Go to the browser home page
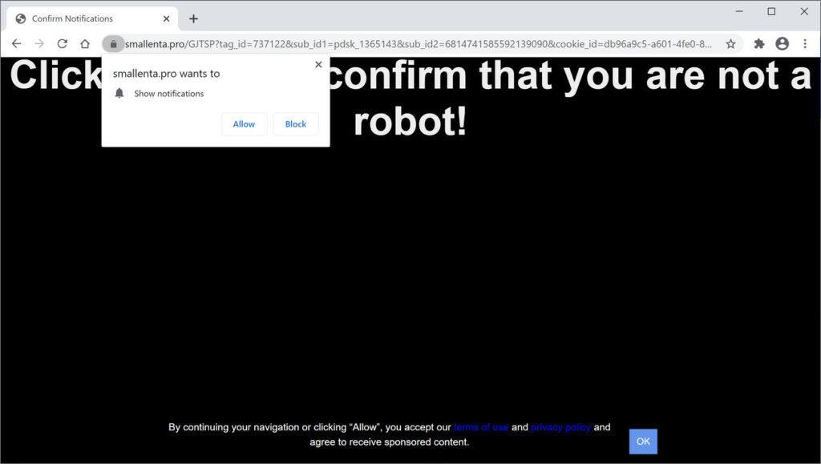The width and height of the screenshot is (821, 464). [85, 44]
